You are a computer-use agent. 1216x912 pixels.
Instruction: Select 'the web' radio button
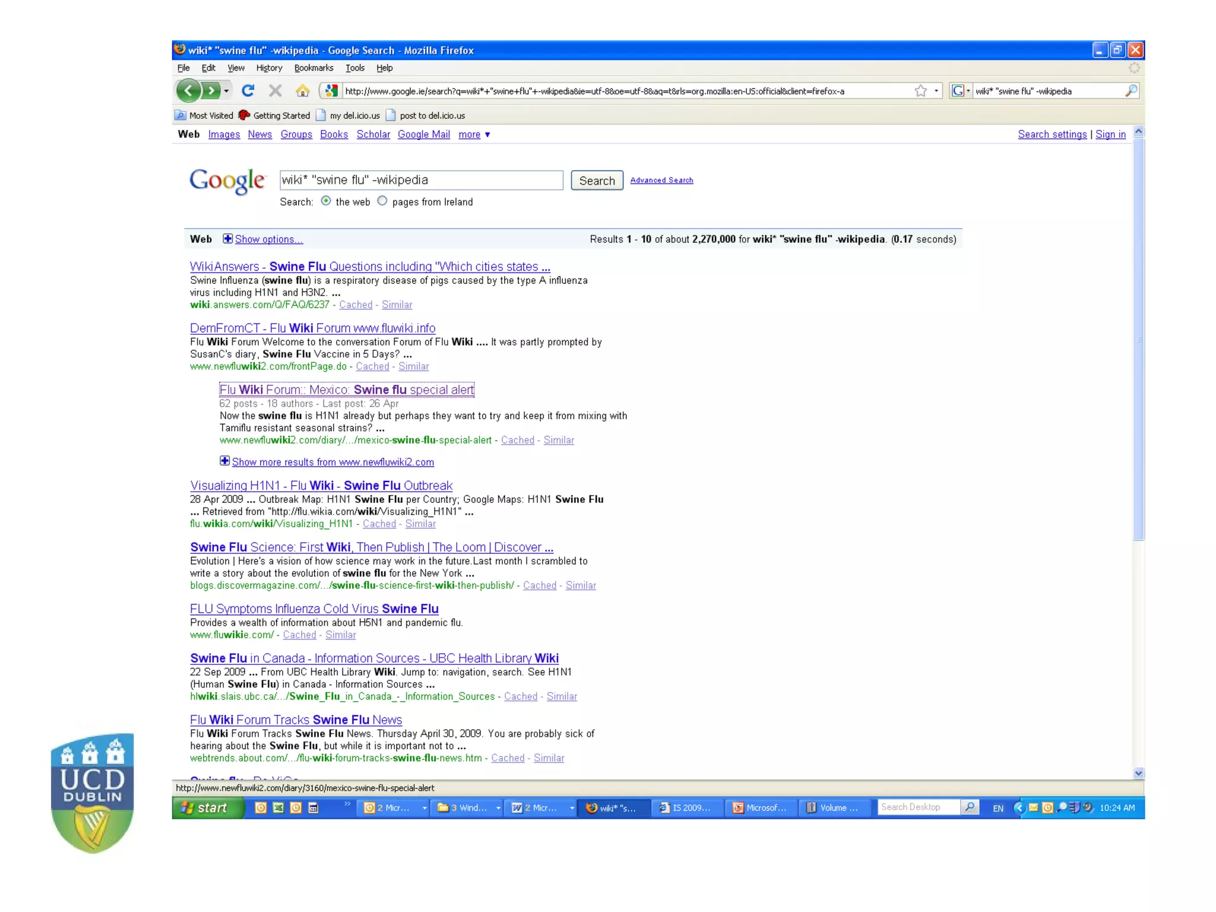(x=326, y=201)
